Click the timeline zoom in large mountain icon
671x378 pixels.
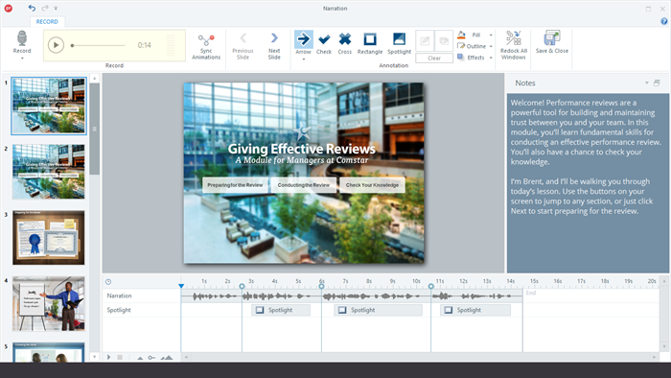click(x=168, y=357)
